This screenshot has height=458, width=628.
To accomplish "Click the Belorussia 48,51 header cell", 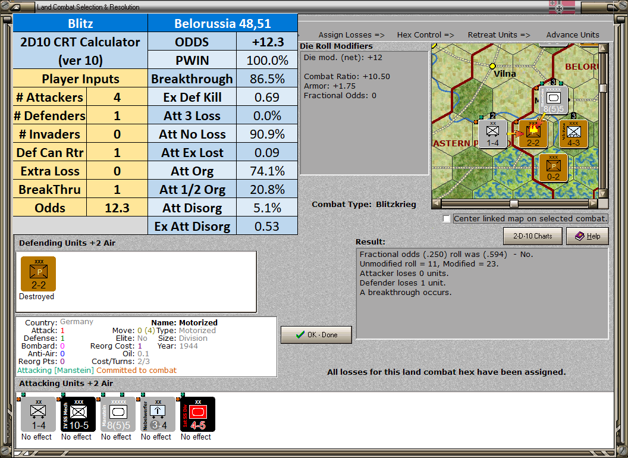I will click(222, 23).
